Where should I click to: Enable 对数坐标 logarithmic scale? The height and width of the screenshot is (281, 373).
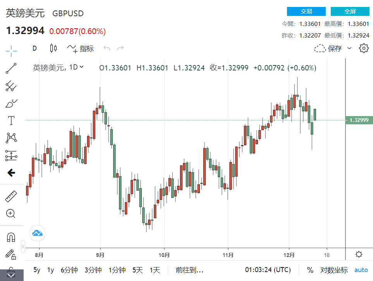[x=334, y=270]
